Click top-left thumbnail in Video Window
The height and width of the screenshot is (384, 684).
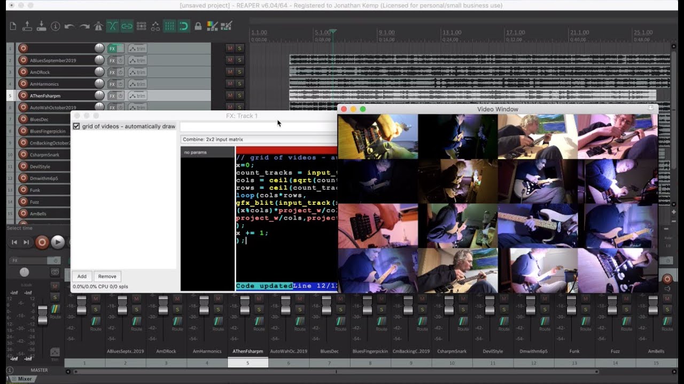point(378,137)
